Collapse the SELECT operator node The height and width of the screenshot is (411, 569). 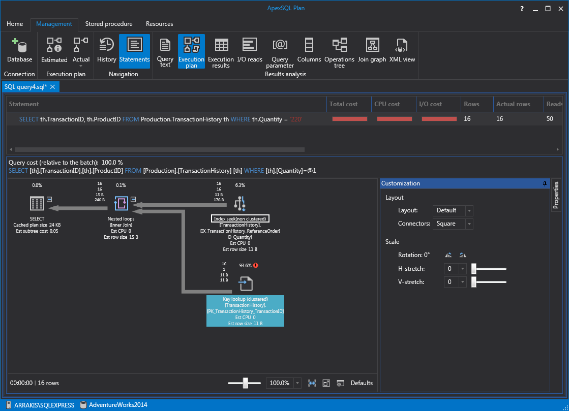49,199
